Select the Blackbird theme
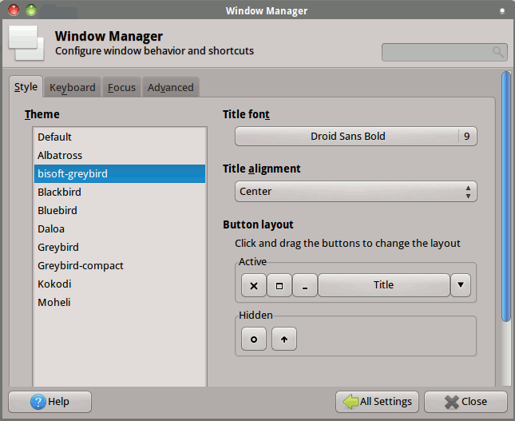515x421 pixels. coord(120,193)
